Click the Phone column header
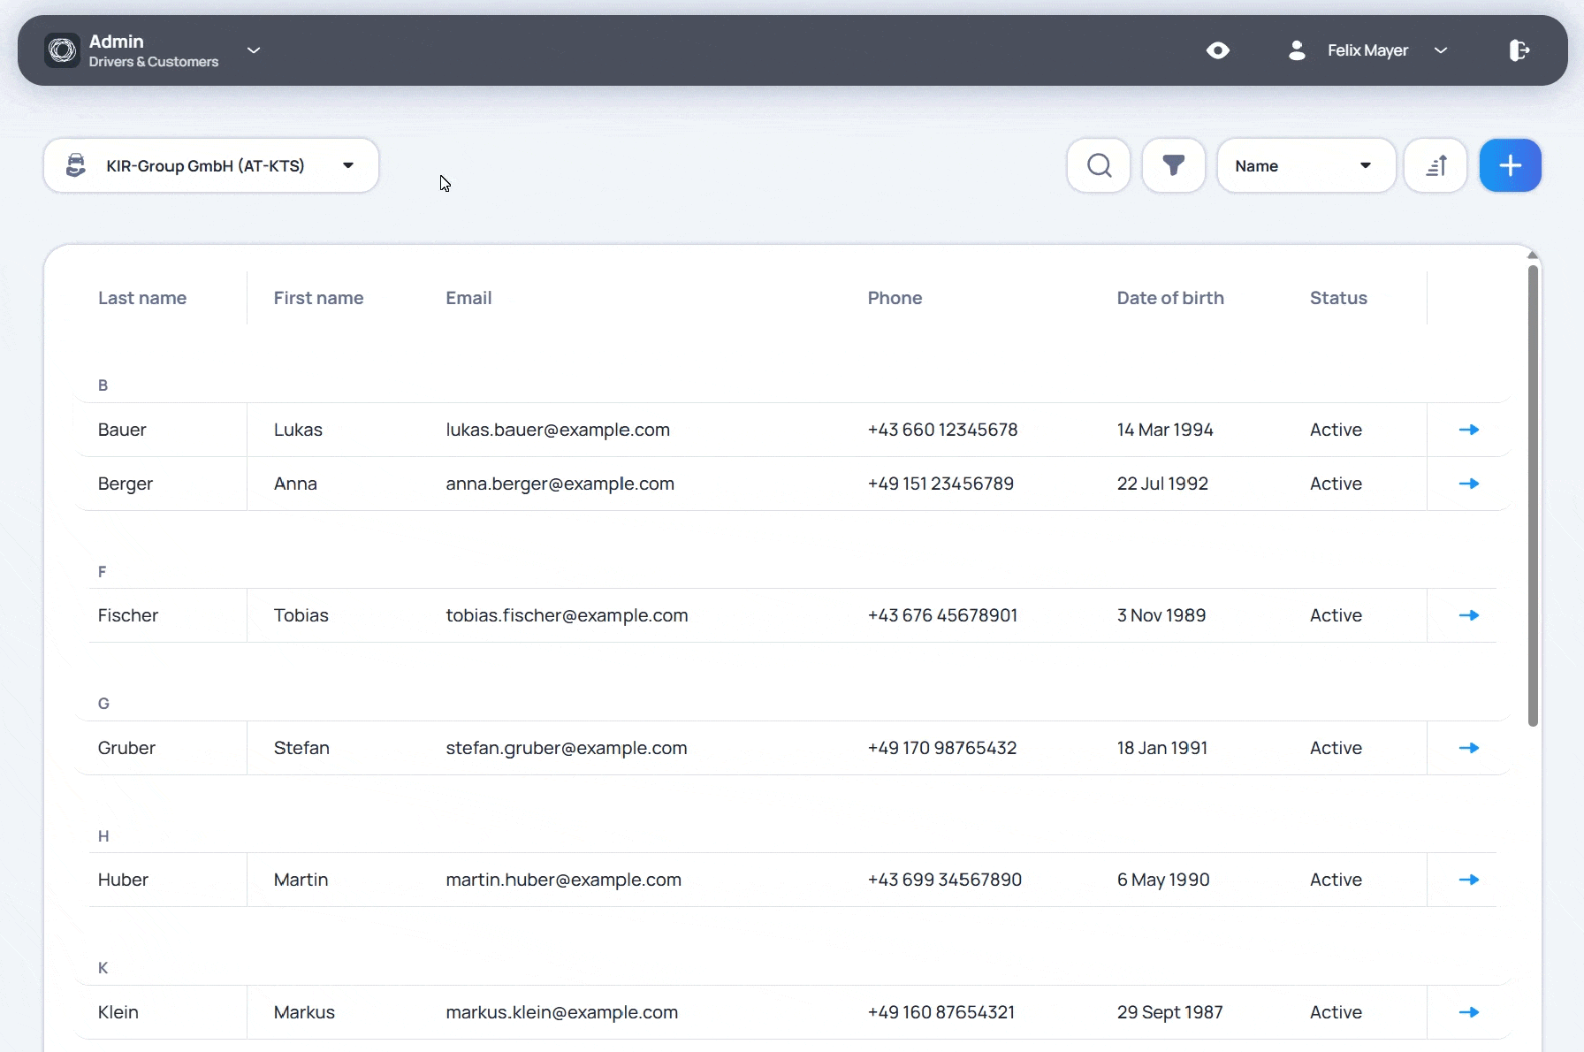 click(895, 298)
